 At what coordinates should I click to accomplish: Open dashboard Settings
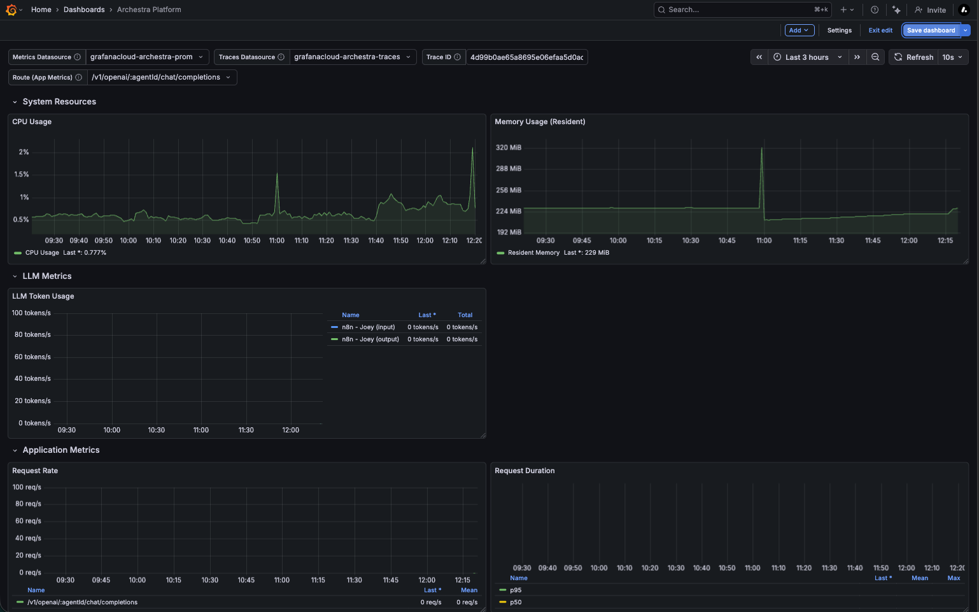click(839, 31)
